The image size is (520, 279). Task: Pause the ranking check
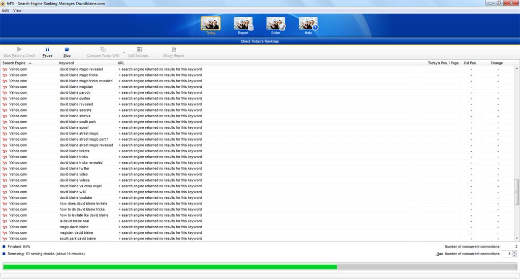pyautogui.click(x=47, y=52)
